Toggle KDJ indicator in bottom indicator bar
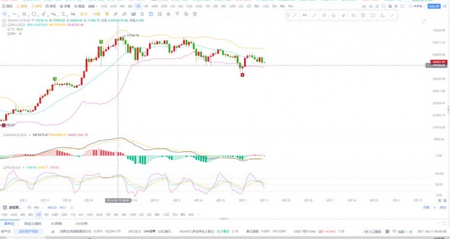 62,207
